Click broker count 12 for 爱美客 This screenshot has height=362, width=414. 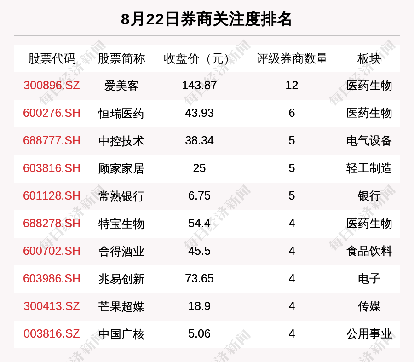(292, 86)
